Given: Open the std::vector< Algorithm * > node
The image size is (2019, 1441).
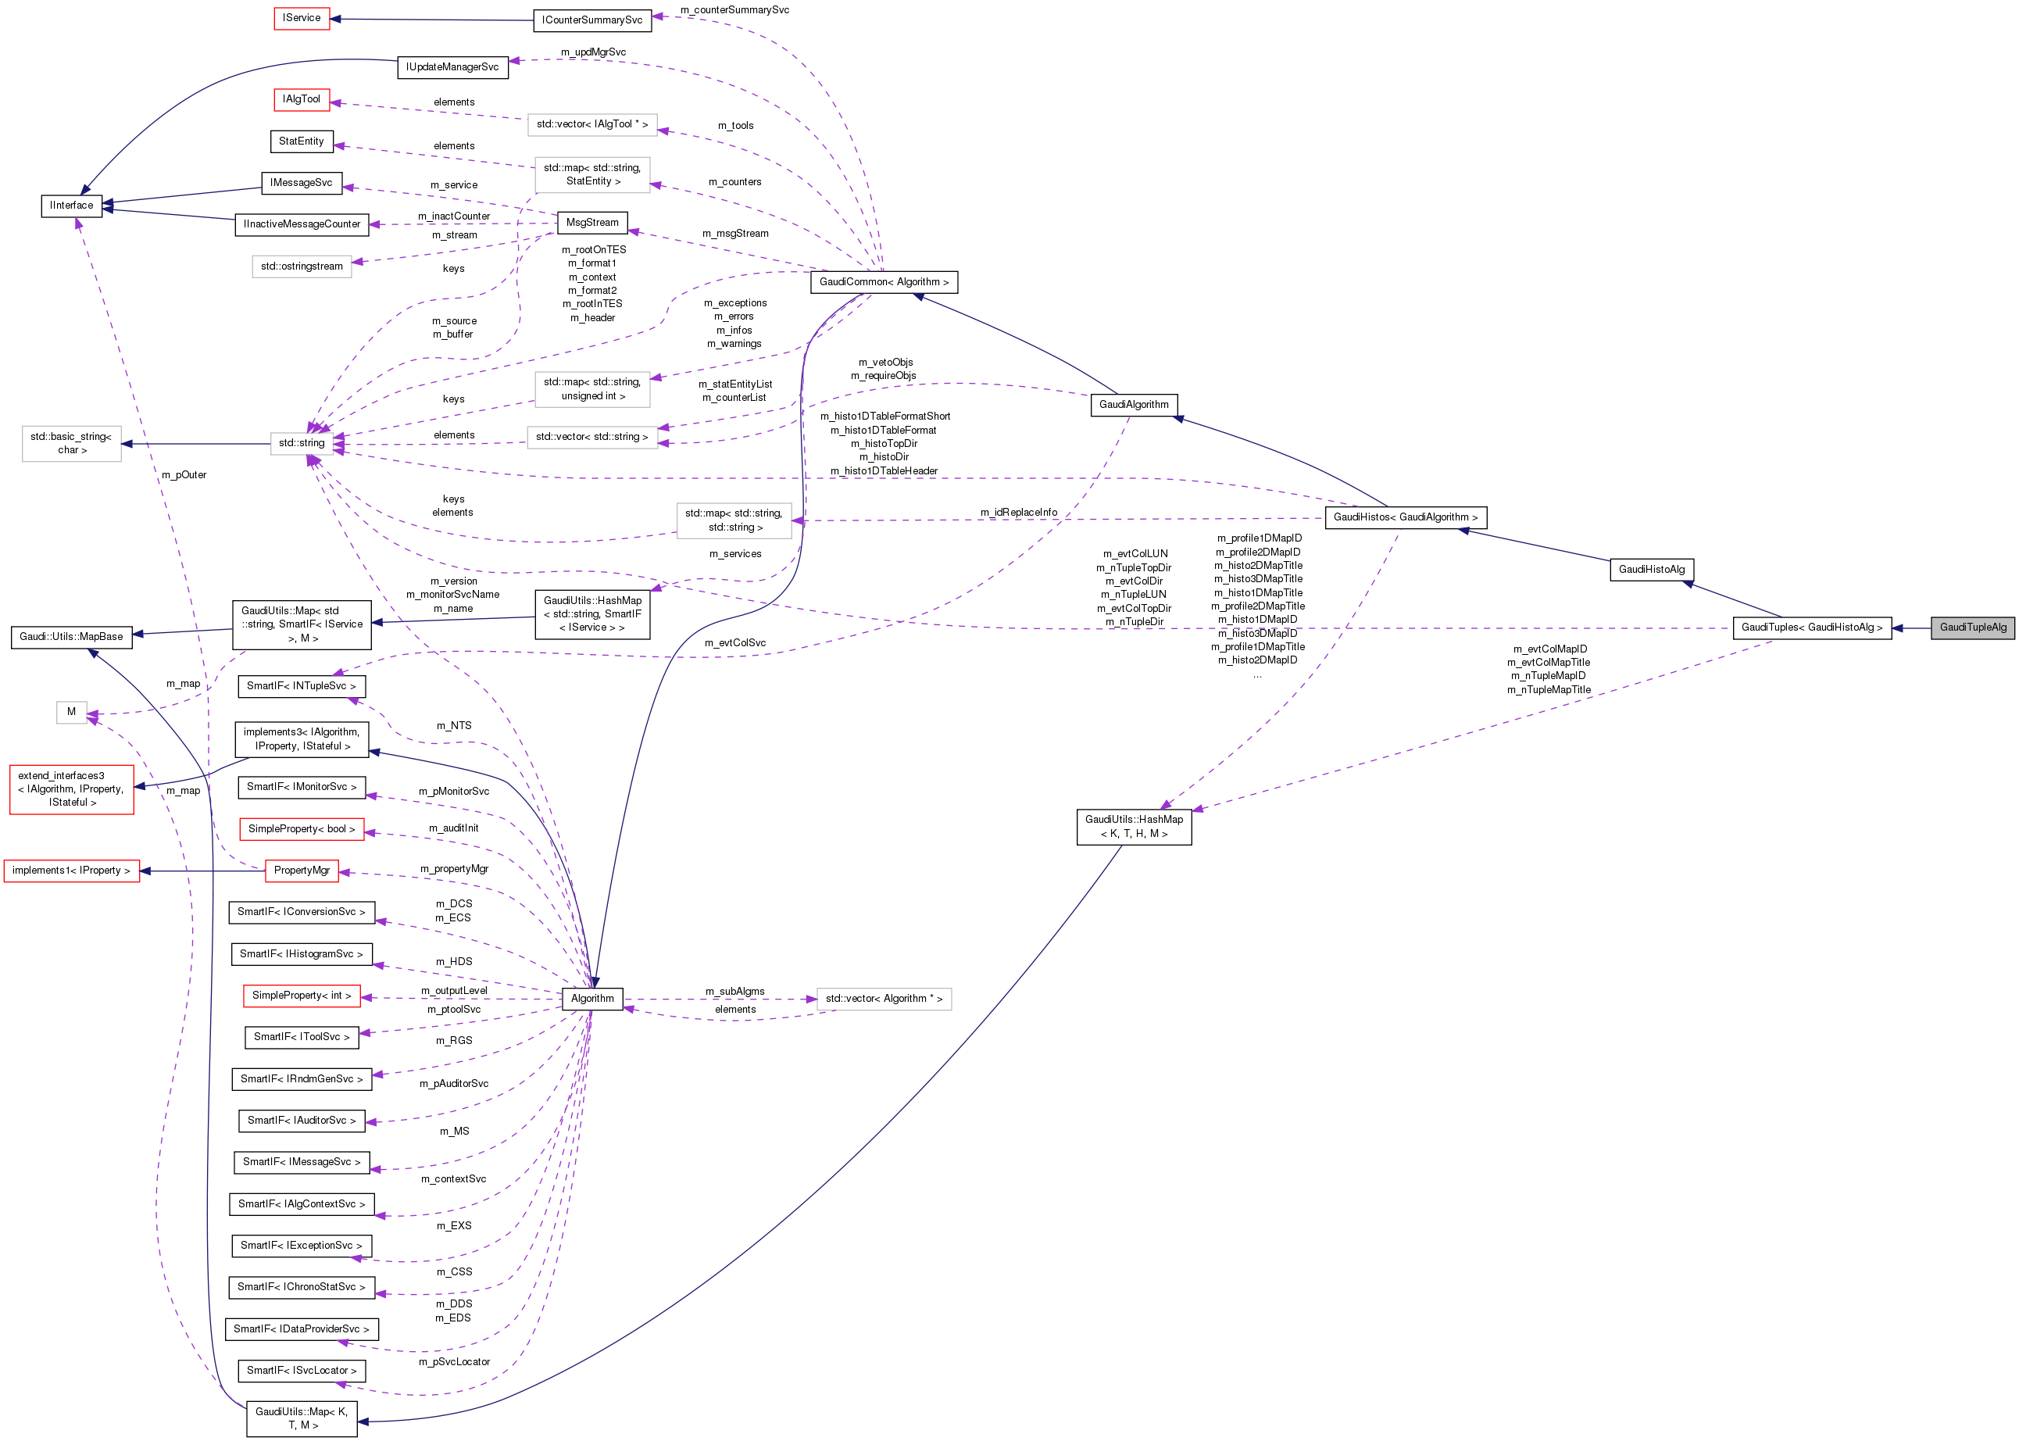Looking at the screenshot, I should [x=882, y=997].
